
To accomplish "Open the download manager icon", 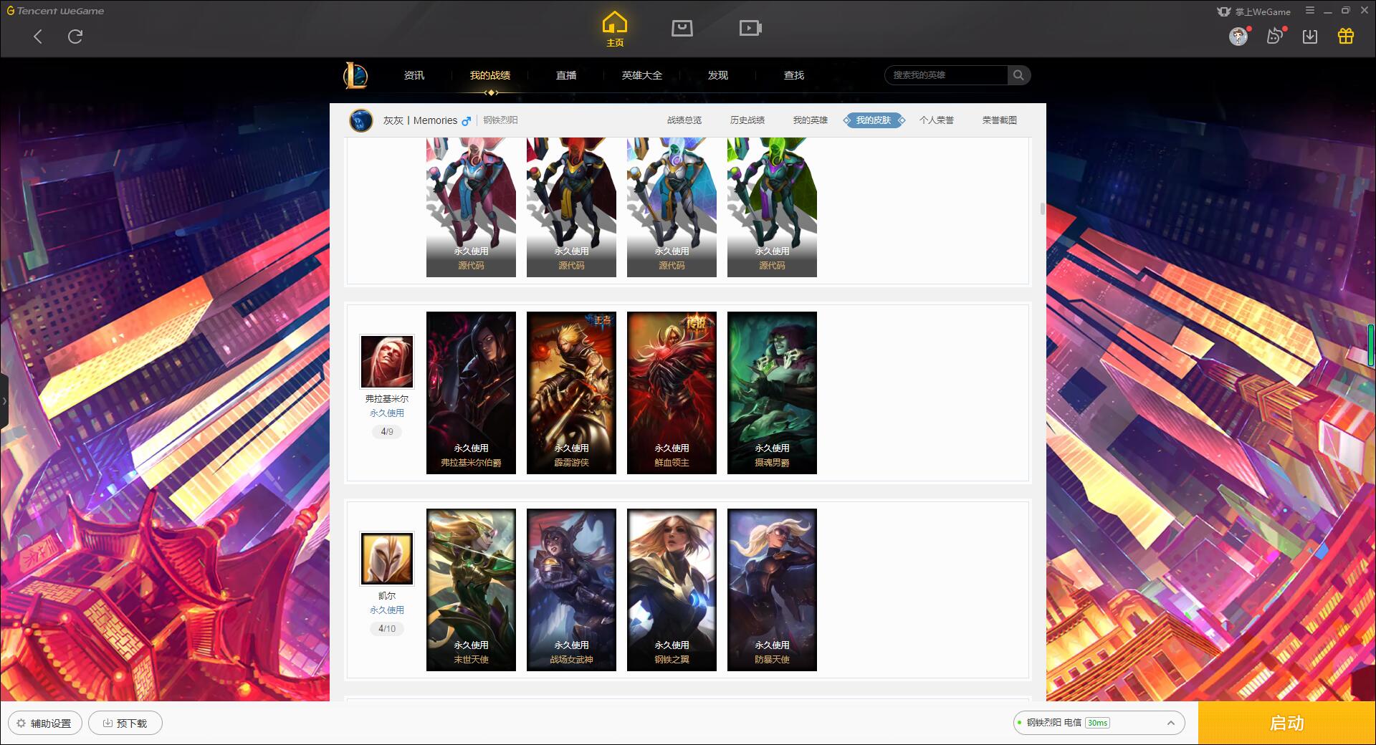I will [x=1310, y=36].
